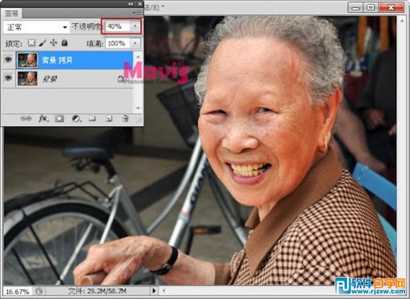410x299 pixels.
Task: Close the layers panel
Action: 140,4
